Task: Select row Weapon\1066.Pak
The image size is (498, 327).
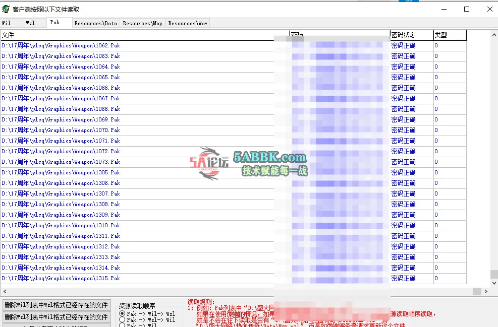Action: (x=234, y=88)
